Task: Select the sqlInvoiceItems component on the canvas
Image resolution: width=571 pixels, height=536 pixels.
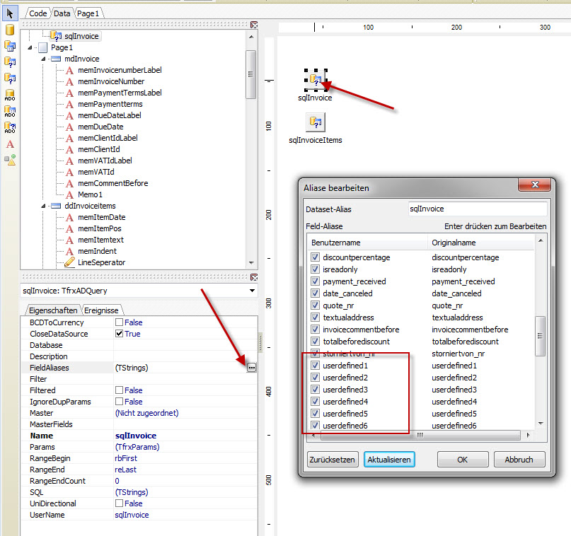Action: [x=315, y=122]
